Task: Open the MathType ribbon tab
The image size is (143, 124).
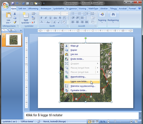Action: coord(93,9)
